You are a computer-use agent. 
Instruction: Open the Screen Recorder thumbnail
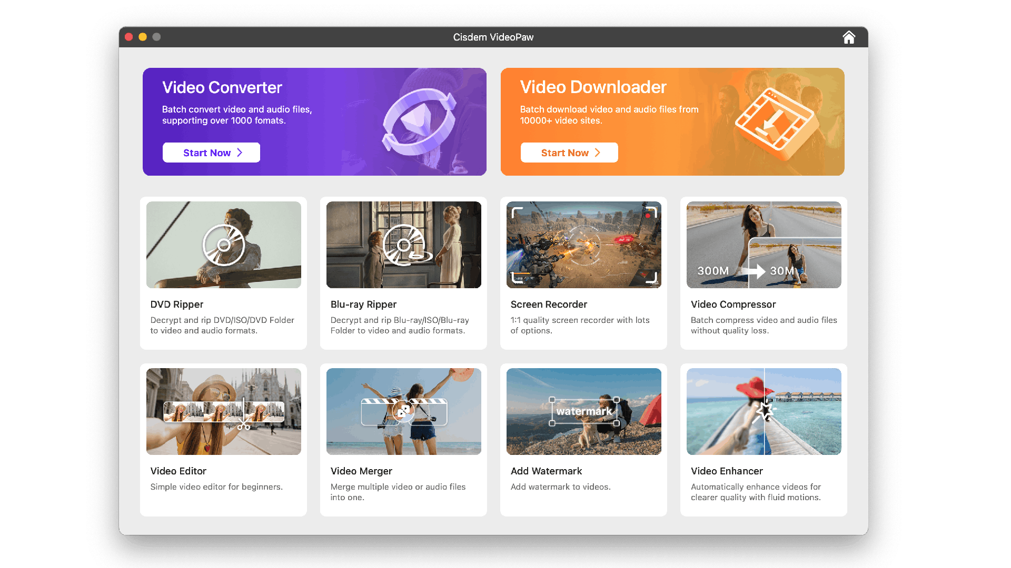click(x=584, y=245)
